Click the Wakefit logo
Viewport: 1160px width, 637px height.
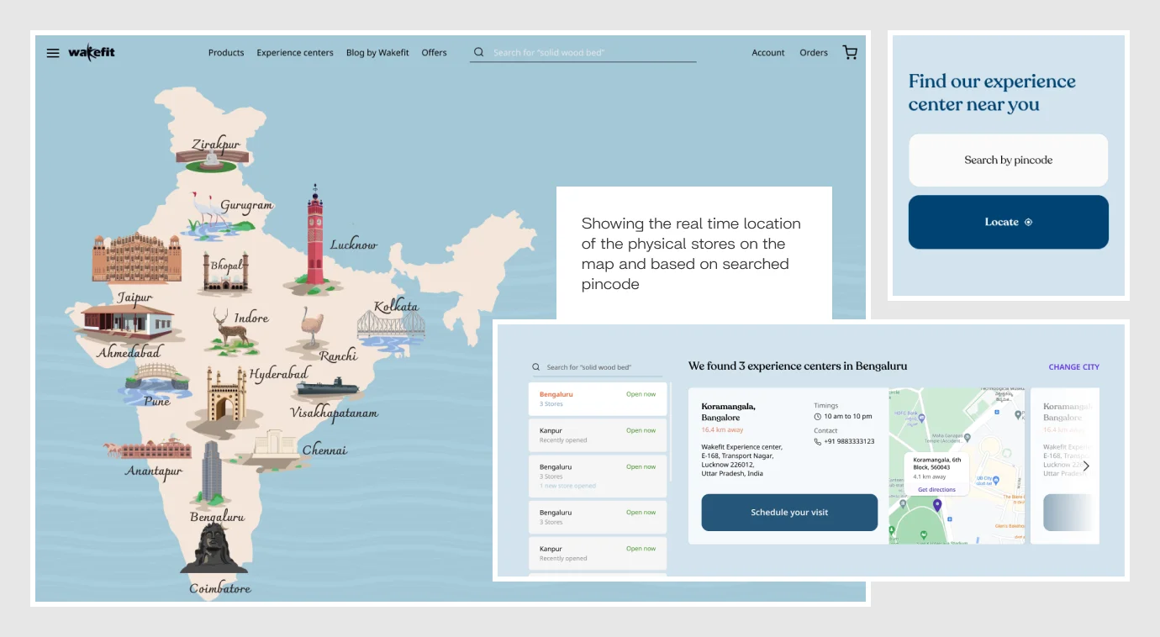tap(92, 52)
